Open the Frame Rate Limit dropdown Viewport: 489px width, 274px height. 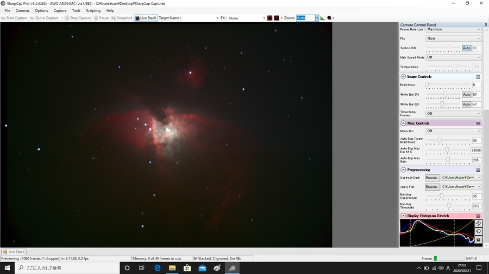pos(454,29)
